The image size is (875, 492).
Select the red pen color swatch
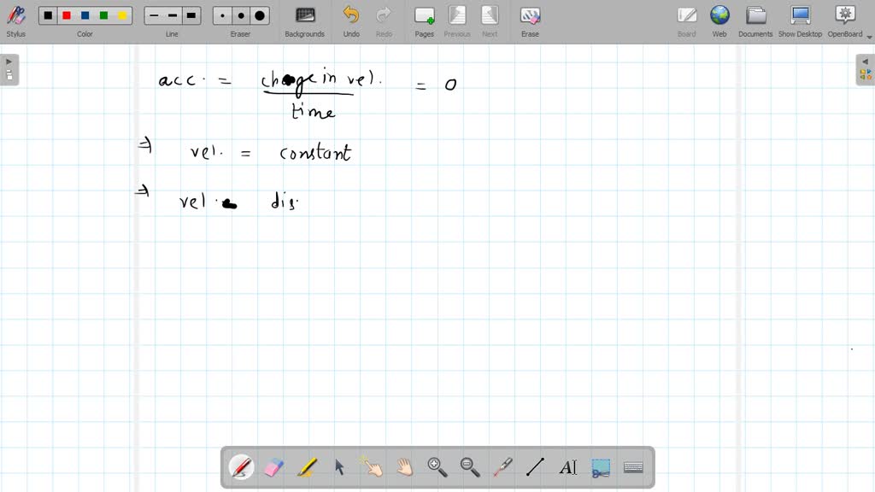click(x=67, y=15)
